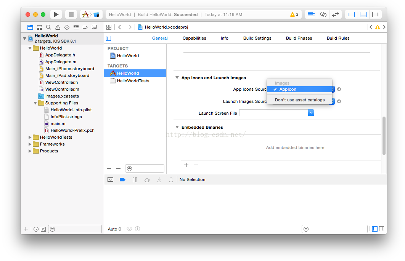Jump to the next issue

pos(384,27)
